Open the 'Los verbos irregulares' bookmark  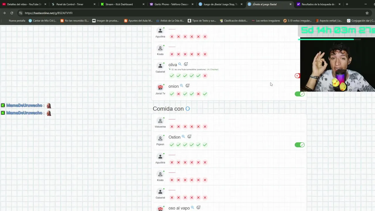tap(266, 21)
